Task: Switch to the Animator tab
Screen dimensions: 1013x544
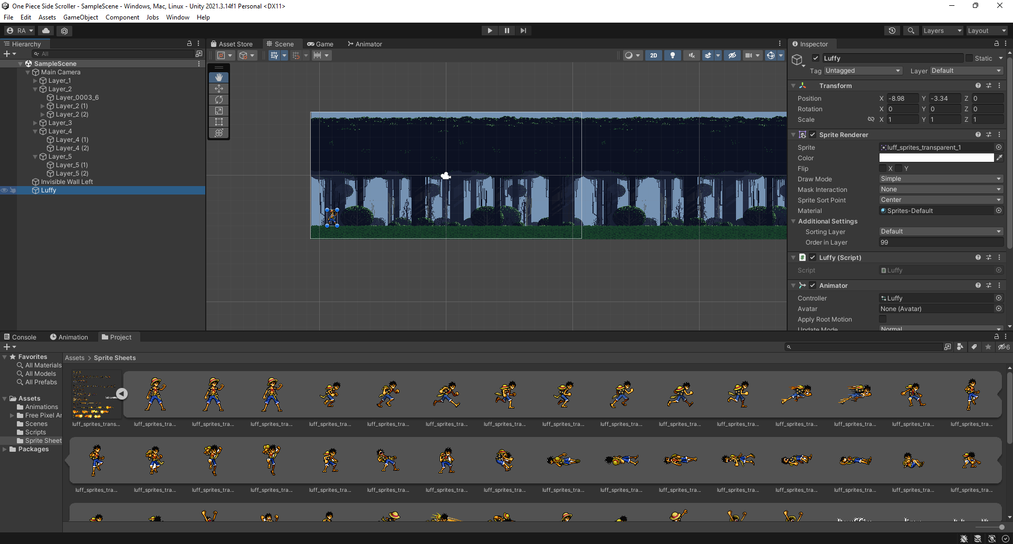Action: tap(365, 44)
